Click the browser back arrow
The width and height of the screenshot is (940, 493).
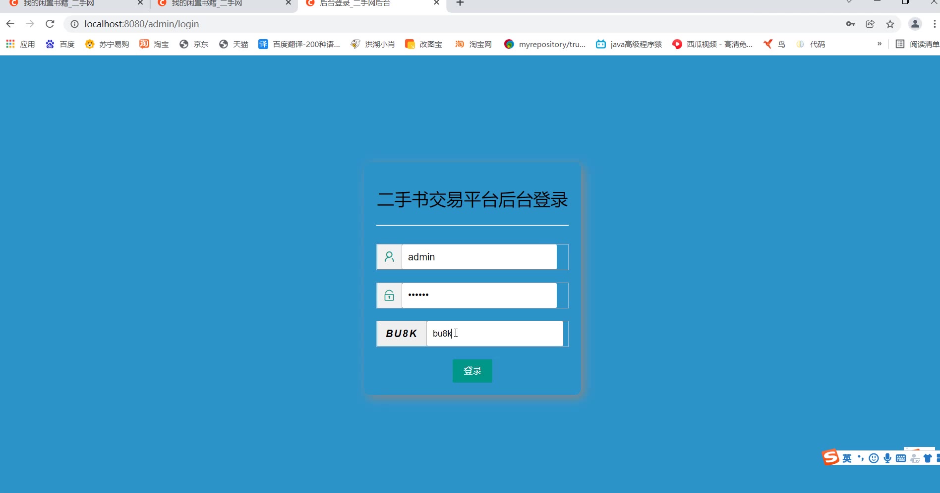(10, 24)
